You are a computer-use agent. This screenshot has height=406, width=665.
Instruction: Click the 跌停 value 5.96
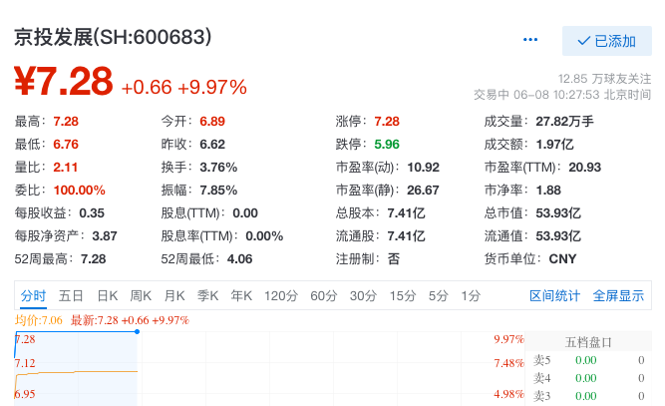click(387, 145)
